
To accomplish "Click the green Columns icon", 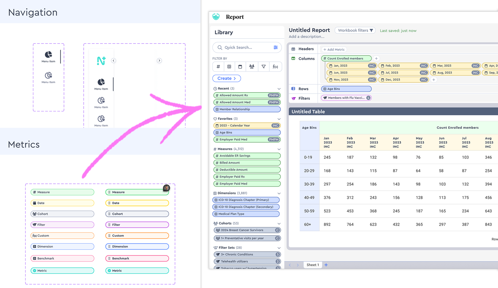I will click(x=293, y=59).
